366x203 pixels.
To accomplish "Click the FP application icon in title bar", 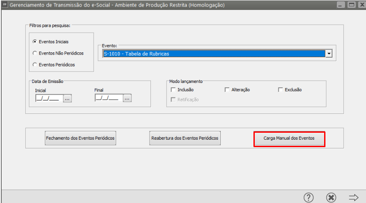I will tap(5, 5).
